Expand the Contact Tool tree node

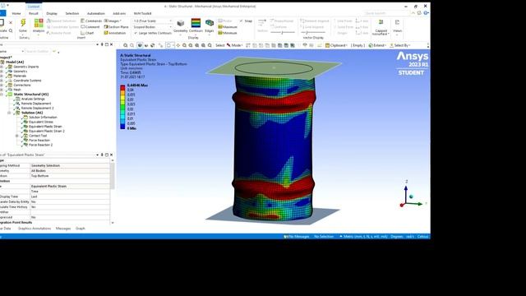17,136
